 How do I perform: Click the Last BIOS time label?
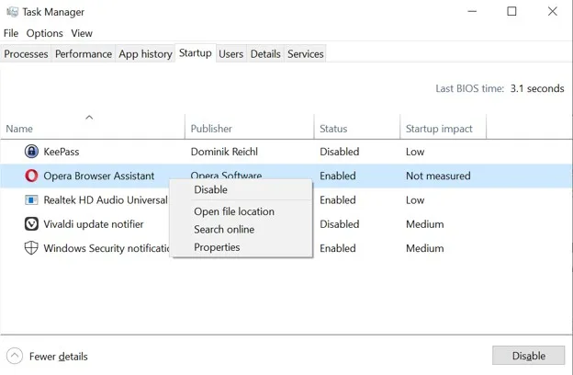coord(469,88)
